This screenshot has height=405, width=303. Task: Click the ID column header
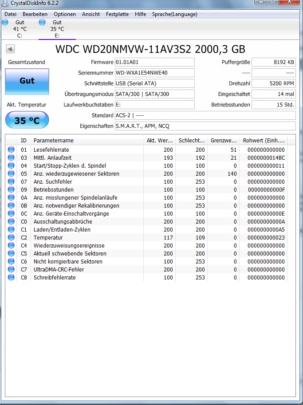click(x=24, y=141)
